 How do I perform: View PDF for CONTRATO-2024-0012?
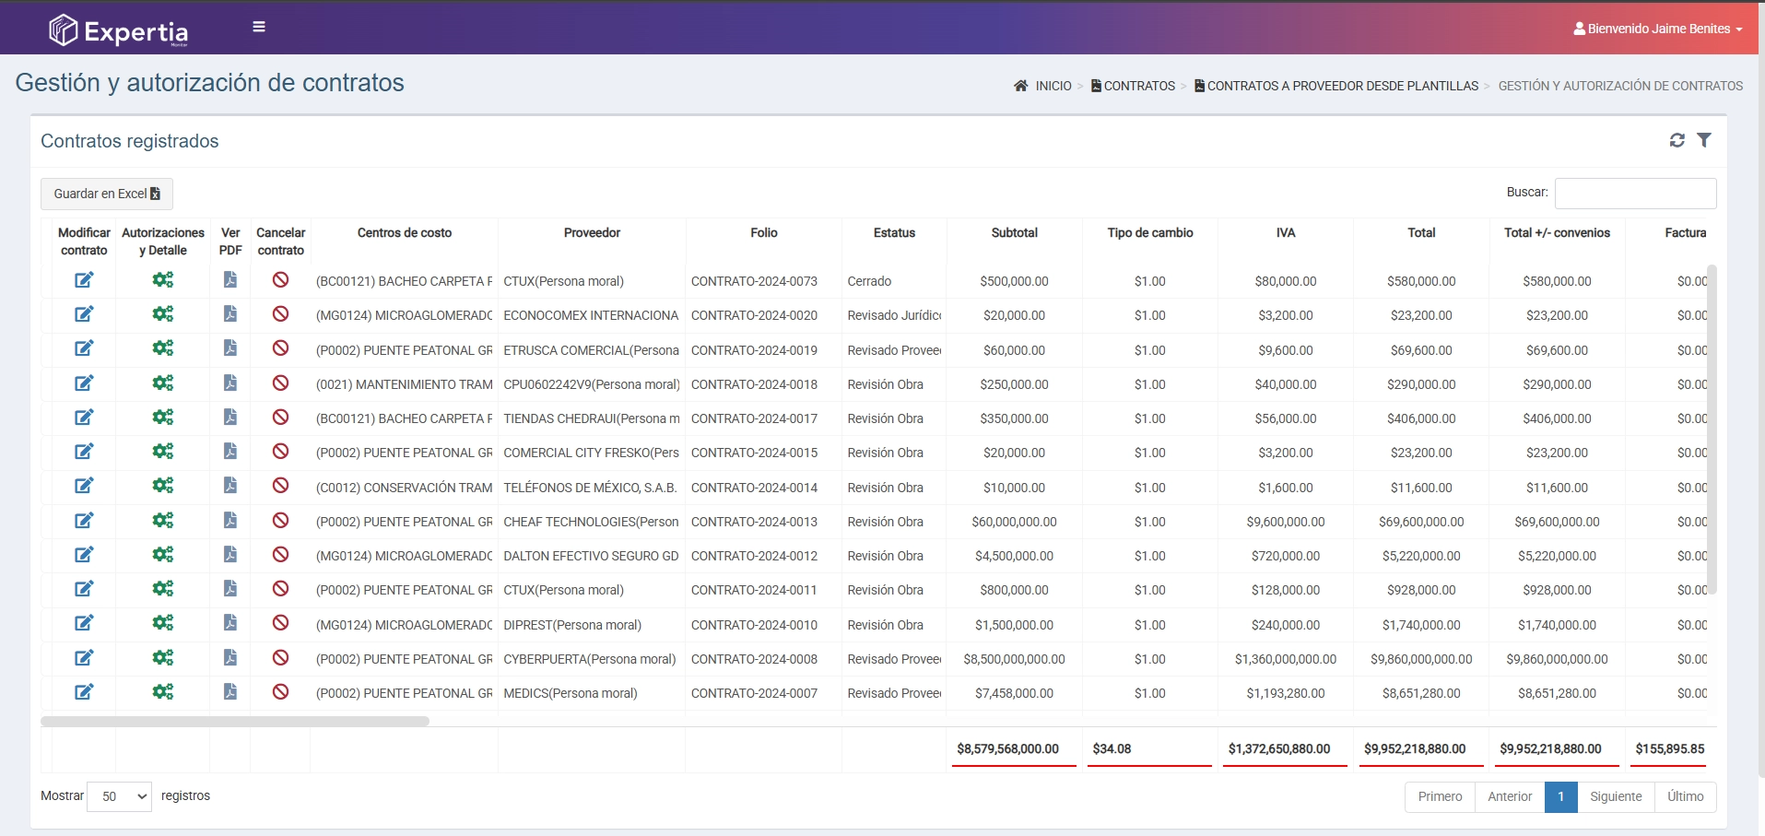pos(230,555)
